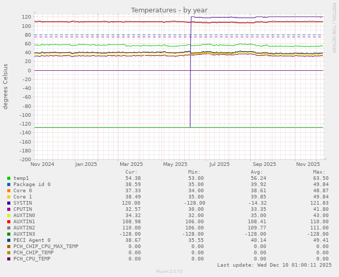Click the 120 y-axis tick label
The height and width of the screenshot is (277, 339).
26,17
